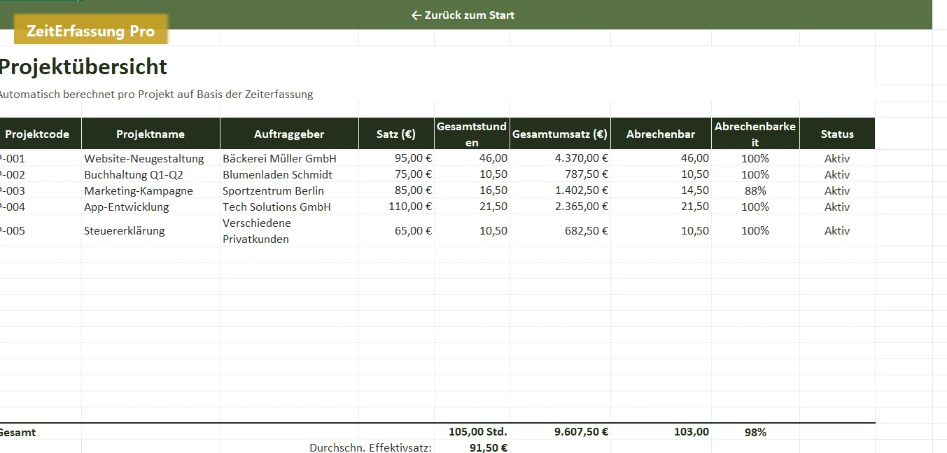Image resolution: width=947 pixels, height=453 pixels.
Task: Click the 'Zurück zum Start' link
Action: pos(463,15)
